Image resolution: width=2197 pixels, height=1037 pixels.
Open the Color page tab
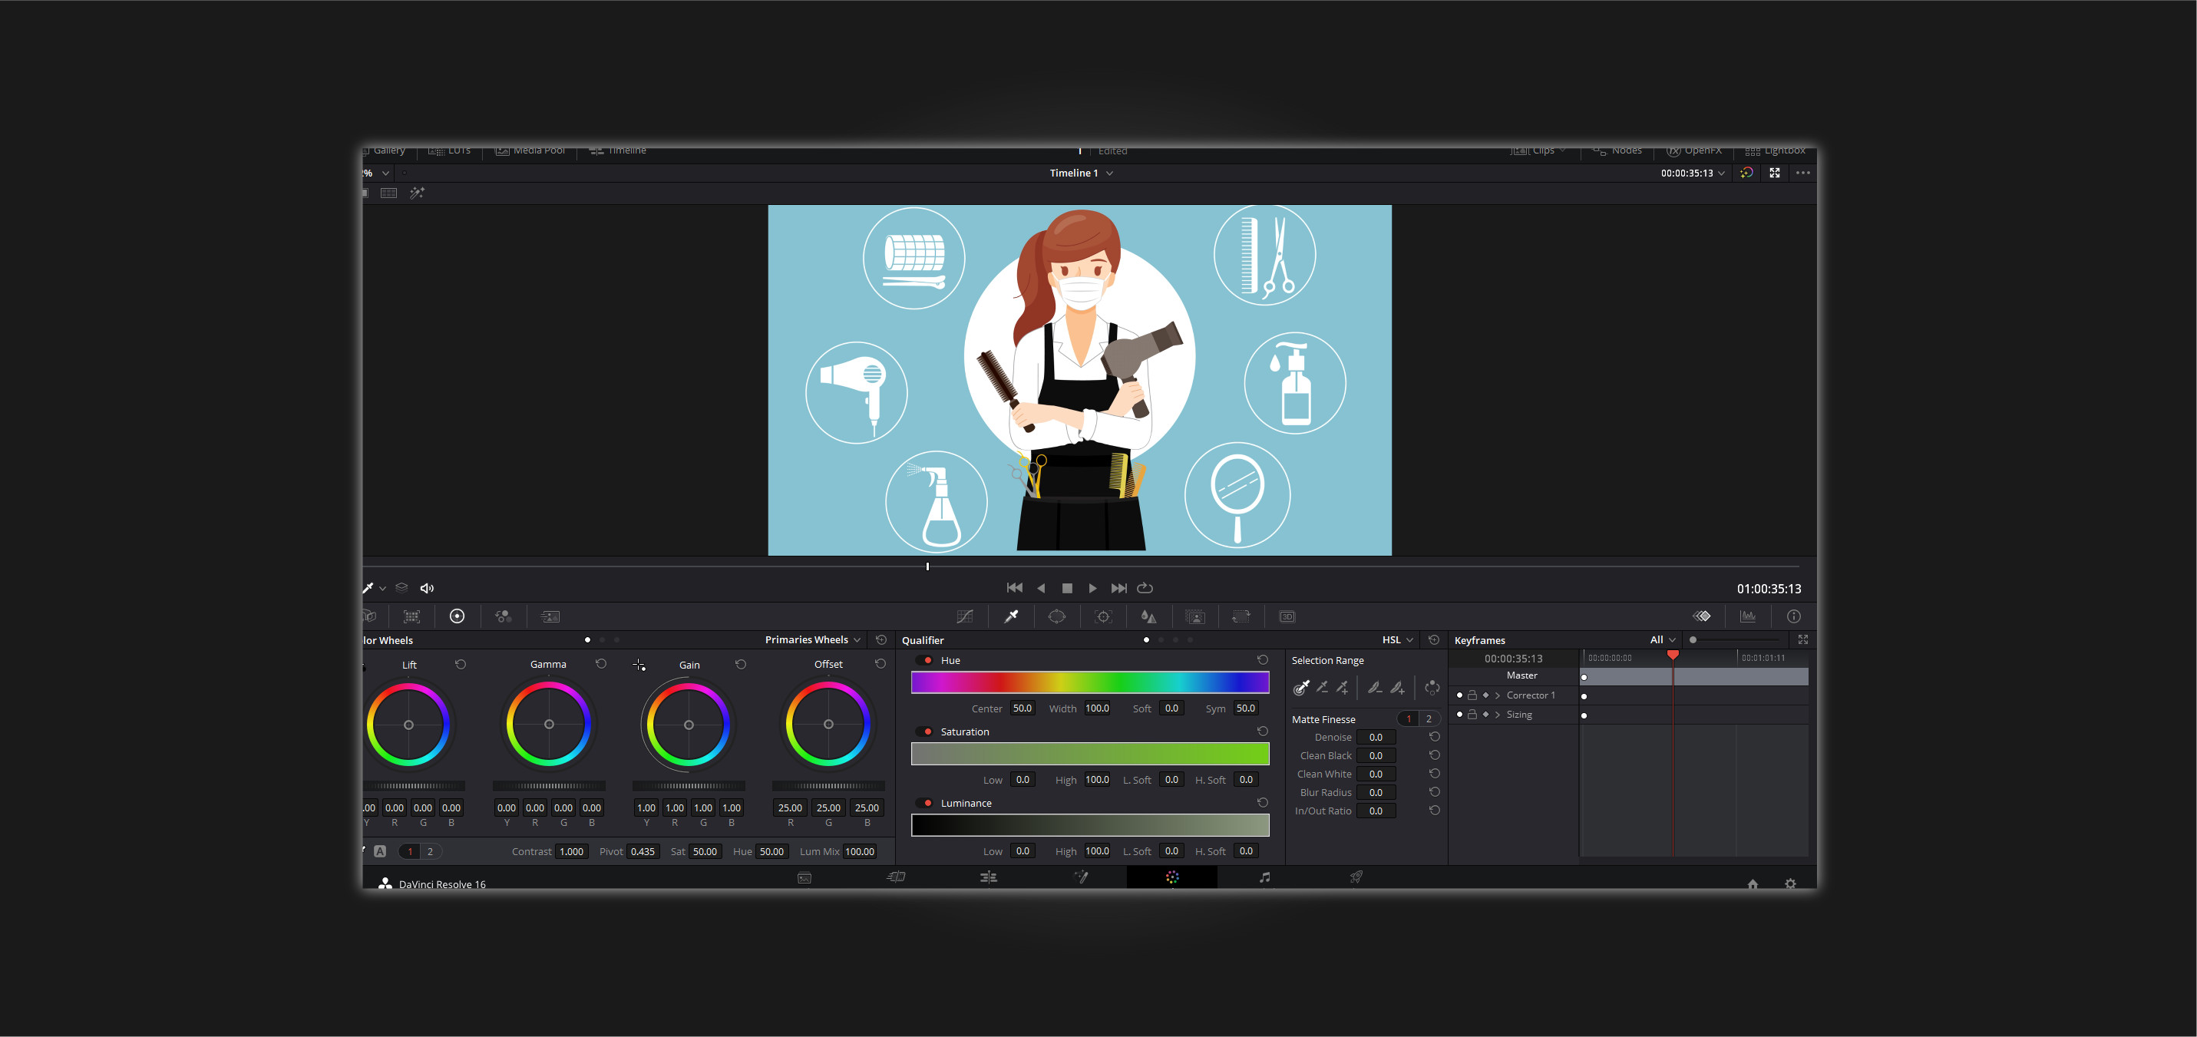point(1172,877)
